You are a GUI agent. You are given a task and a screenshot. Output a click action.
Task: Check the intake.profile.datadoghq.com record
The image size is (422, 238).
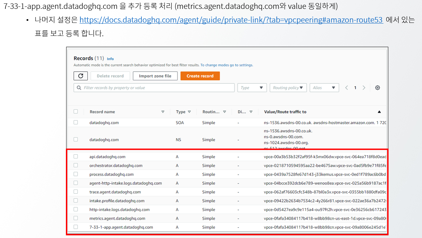click(x=76, y=200)
